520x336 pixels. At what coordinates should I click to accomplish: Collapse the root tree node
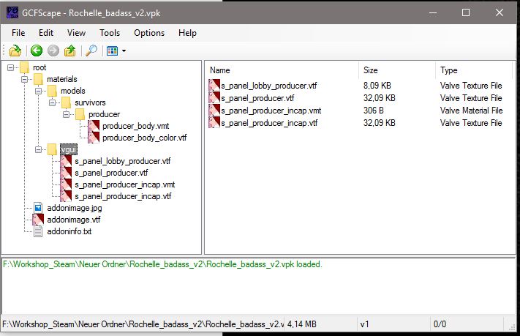pyautogui.click(x=11, y=68)
